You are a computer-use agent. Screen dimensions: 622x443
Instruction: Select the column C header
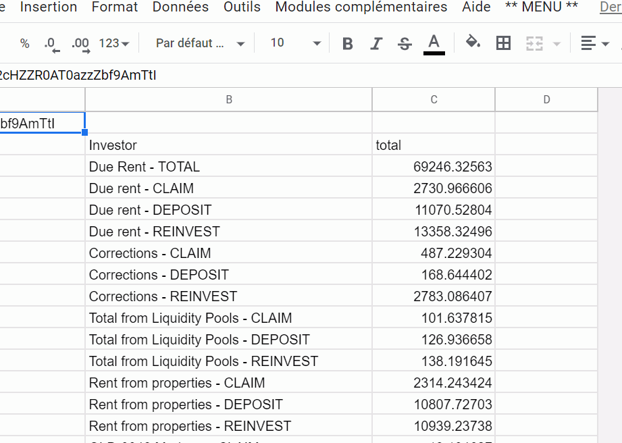[434, 99]
